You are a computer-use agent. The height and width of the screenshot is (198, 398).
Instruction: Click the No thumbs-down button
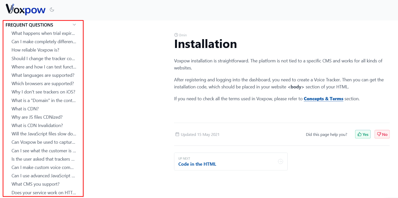382,134
